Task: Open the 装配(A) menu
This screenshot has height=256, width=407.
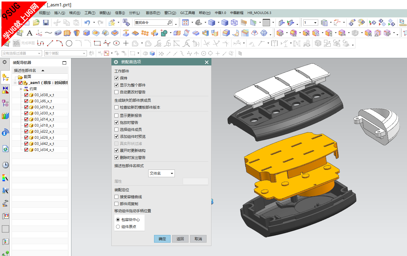Action: [x=105, y=13]
